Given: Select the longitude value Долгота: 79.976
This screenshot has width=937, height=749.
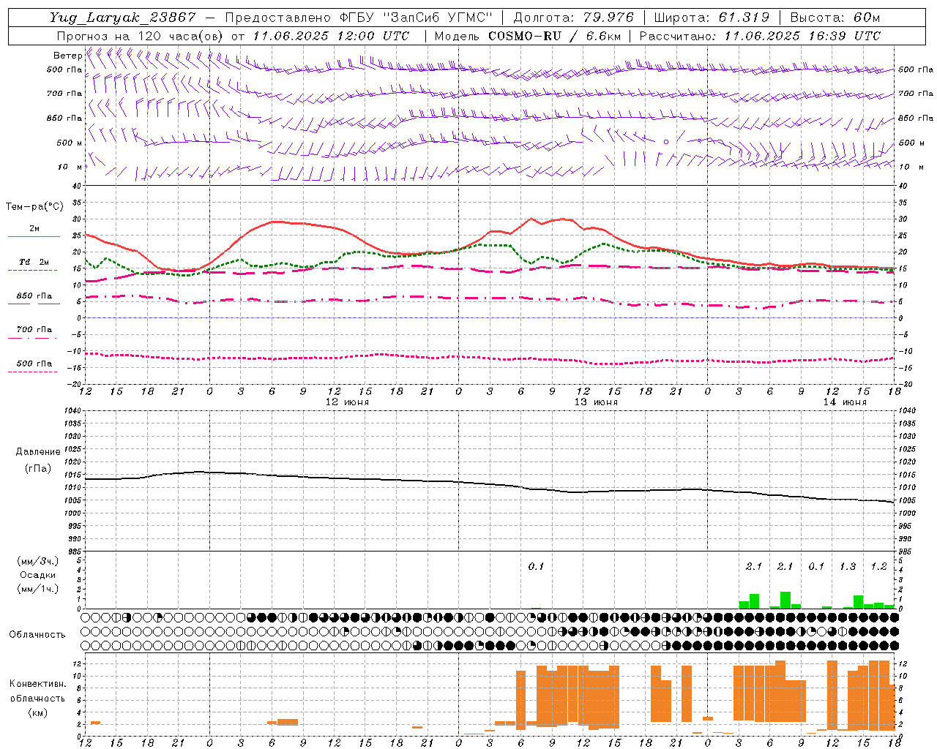Looking at the screenshot, I should [573, 18].
